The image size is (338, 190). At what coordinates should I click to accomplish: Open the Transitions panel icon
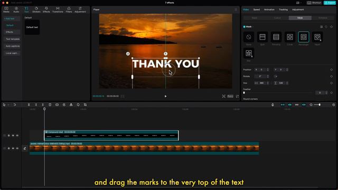coord(58,9)
